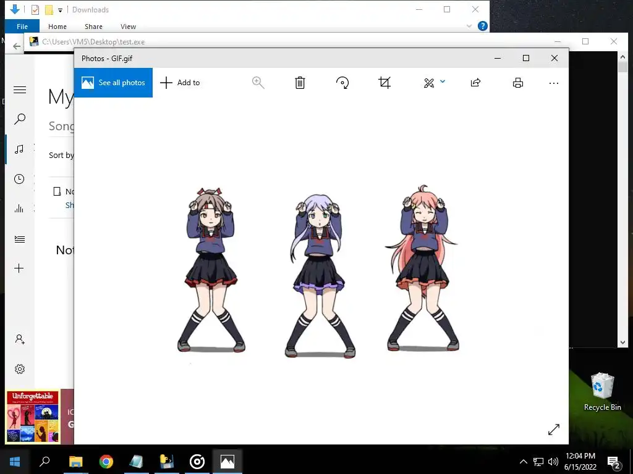Click the taskbar search icon
The width and height of the screenshot is (633, 474).
click(45, 461)
